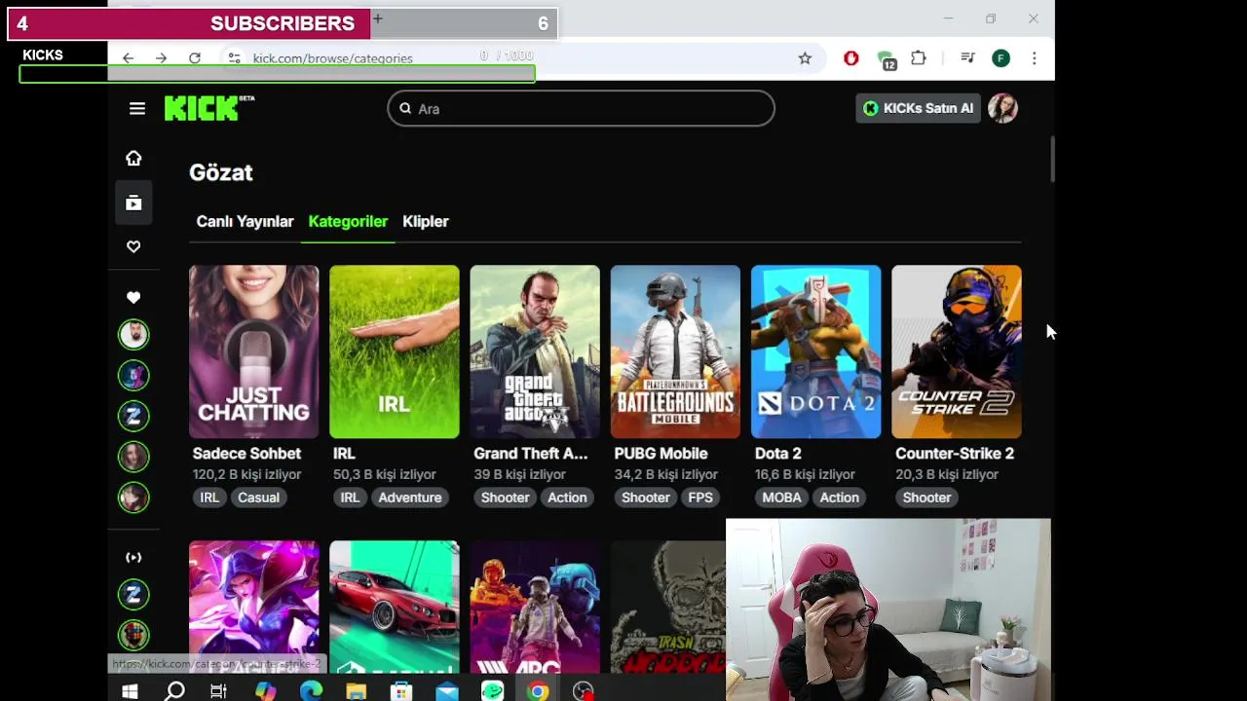Open the Klipler tab
This screenshot has width=1247, height=701.
pos(426,221)
